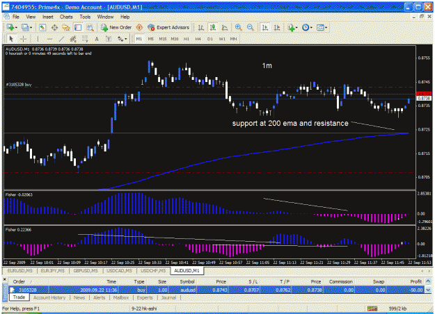Select the Equidistant Channel tool
The height and width of the screenshot is (314, 435).
[73, 39]
